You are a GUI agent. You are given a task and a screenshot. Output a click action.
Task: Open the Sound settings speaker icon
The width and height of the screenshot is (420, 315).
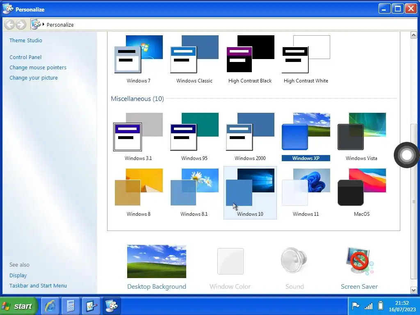[294, 261]
